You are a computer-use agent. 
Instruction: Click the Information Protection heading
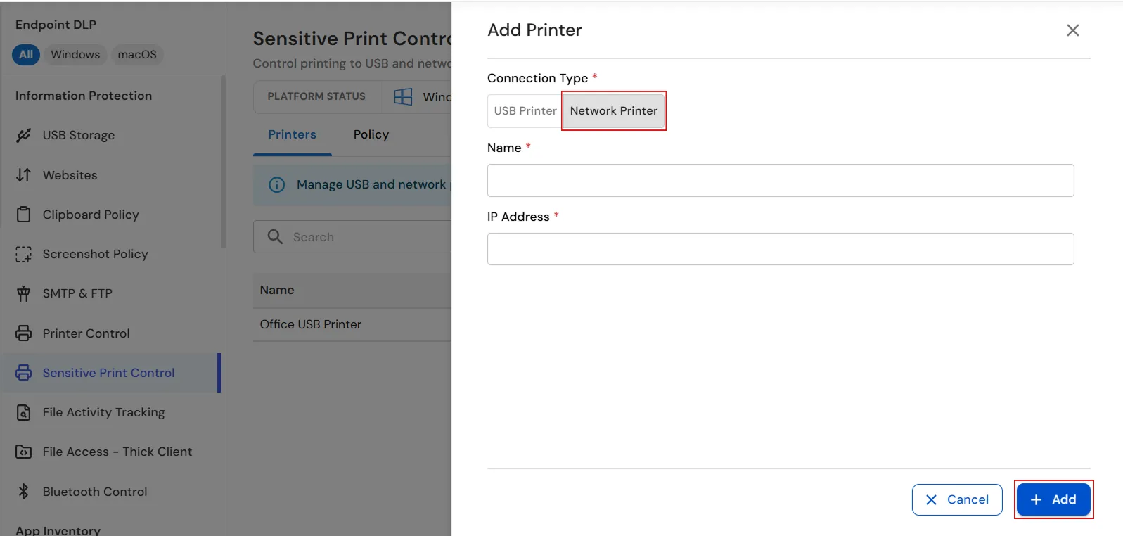[84, 96]
